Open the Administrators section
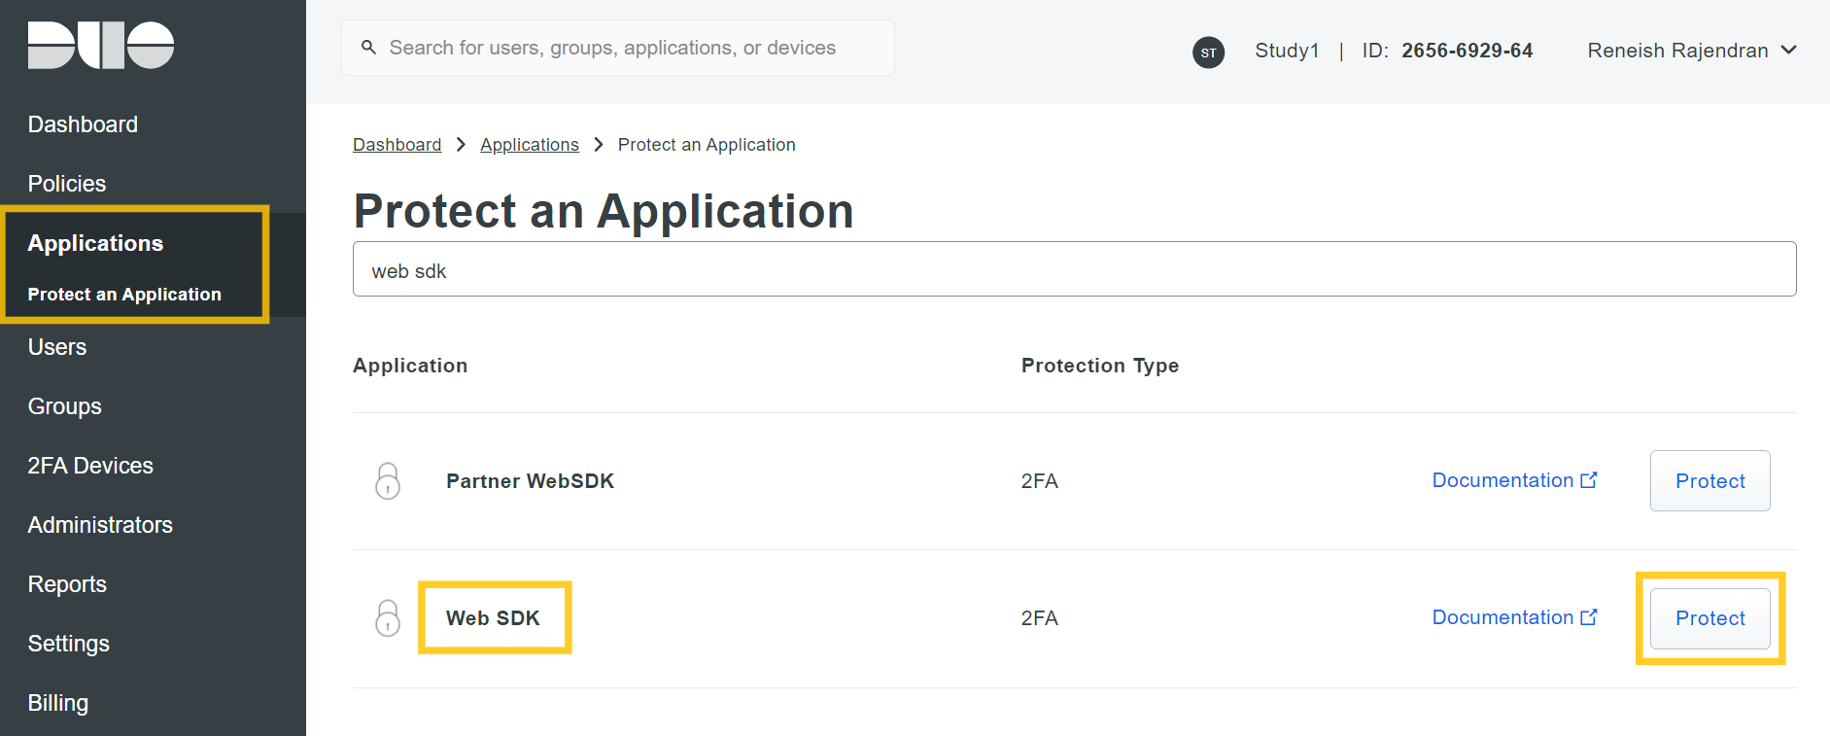This screenshot has width=1830, height=736. point(100,525)
